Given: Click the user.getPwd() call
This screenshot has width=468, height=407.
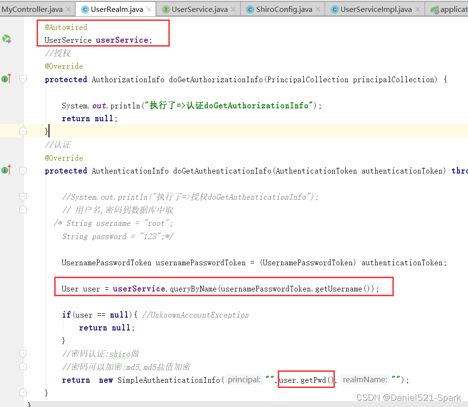Looking at the screenshot, I should (306, 380).
